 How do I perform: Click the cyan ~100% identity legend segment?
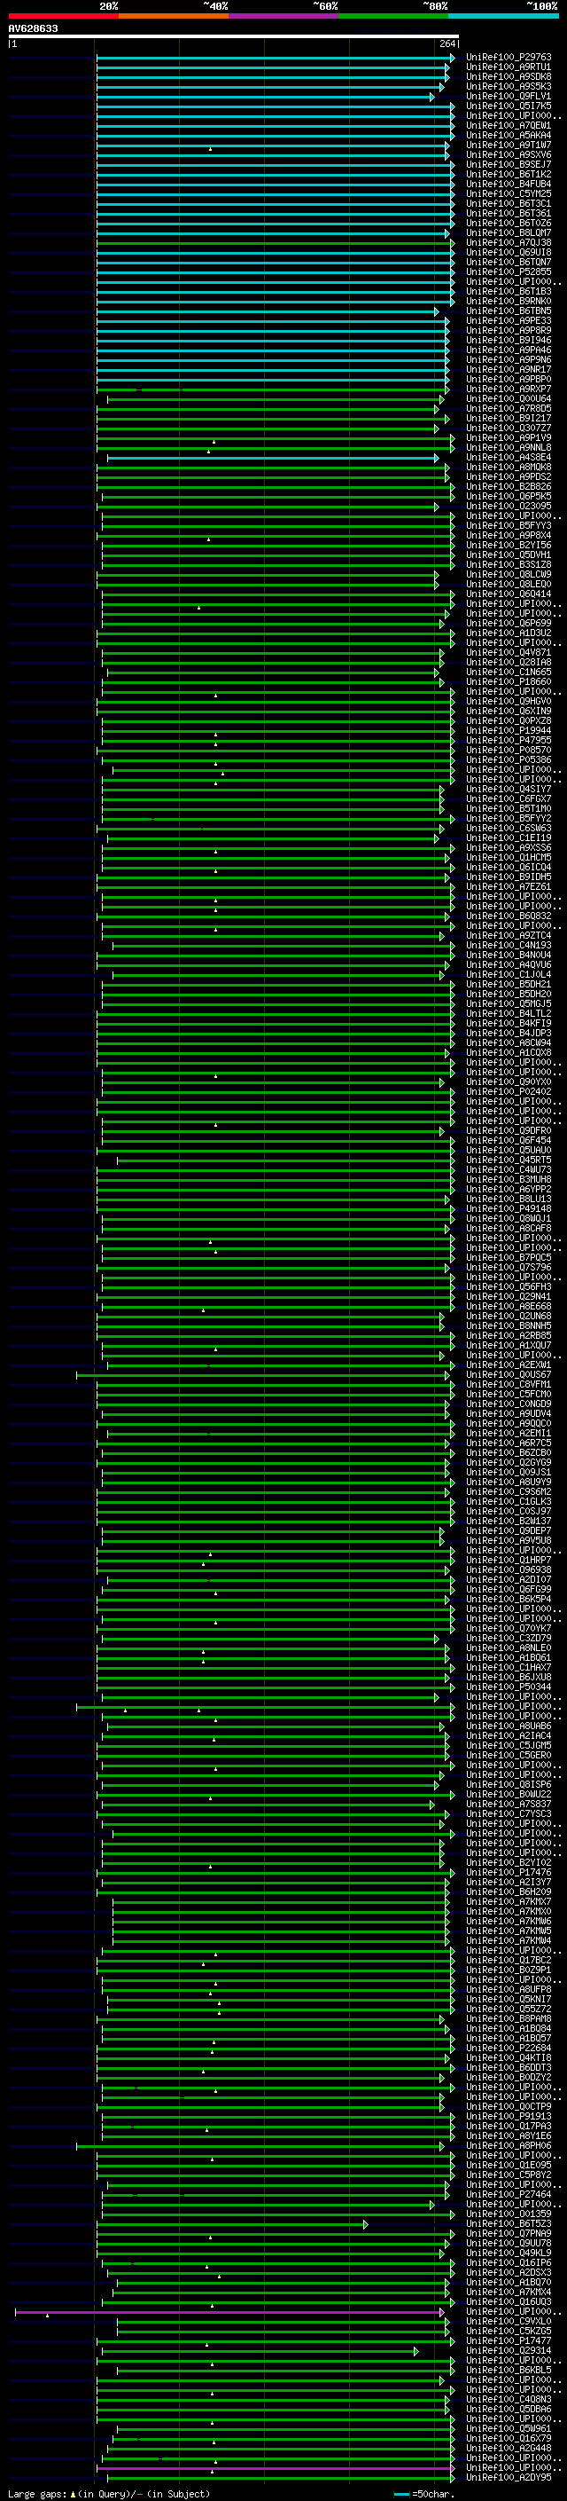[x=503, y=16]
